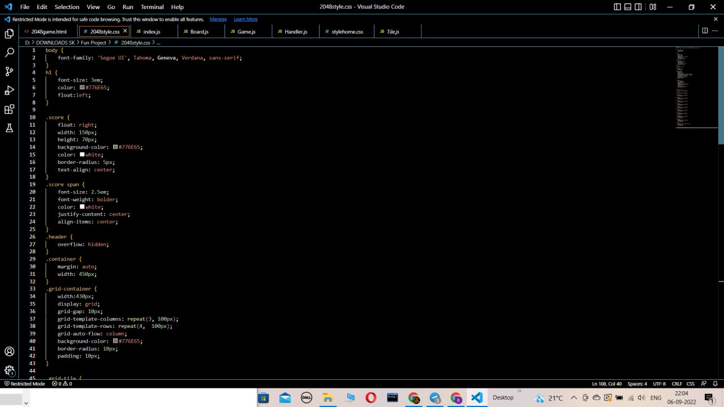Open the Source Control view
This screenshot has height=407, width=724.
pos(9,71)
